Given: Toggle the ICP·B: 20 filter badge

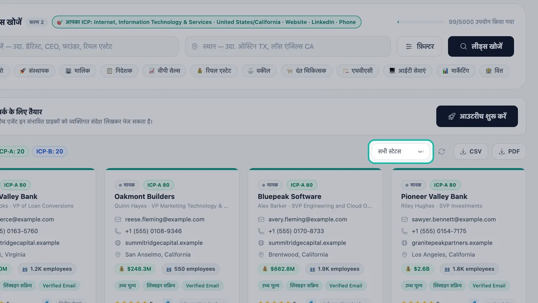Looking at the screenshot, I should (x=50, y=151).
